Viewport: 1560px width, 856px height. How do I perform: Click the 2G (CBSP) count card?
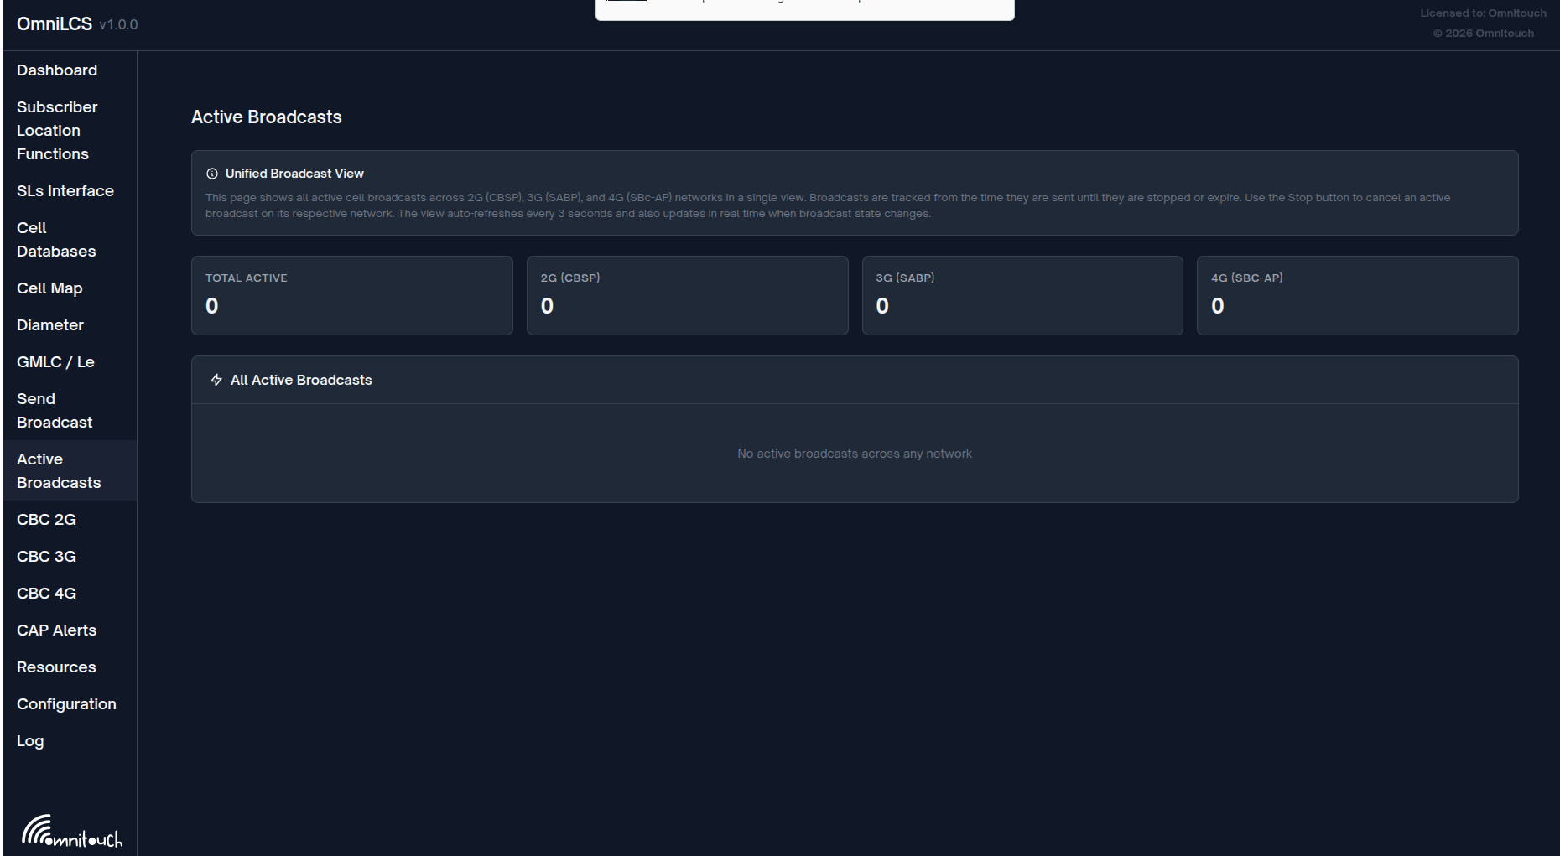click(687, 295)
